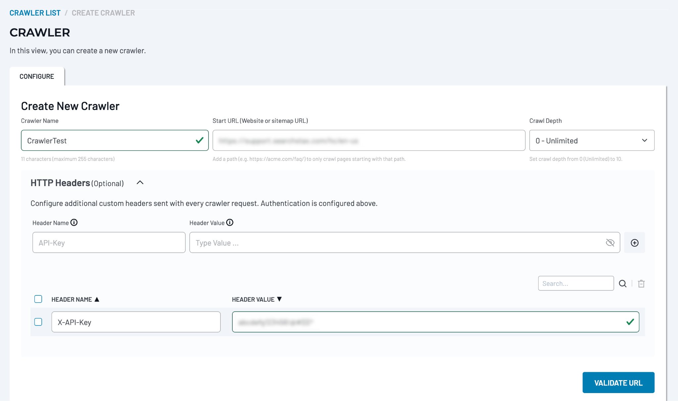Click Create Crawler breadcrumb
Image resolution: width=678 pixels, height=401 pixels.
pos(103,13)
